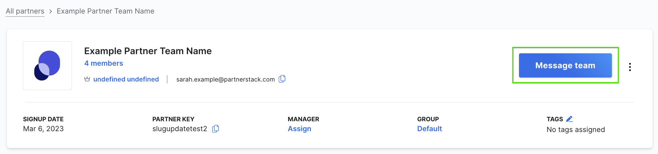Open the three-dot more options menu

point(630,67)
